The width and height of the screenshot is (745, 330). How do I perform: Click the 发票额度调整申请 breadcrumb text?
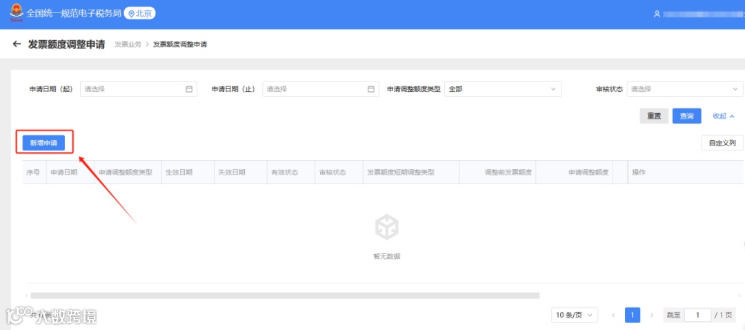pos(179,44)
